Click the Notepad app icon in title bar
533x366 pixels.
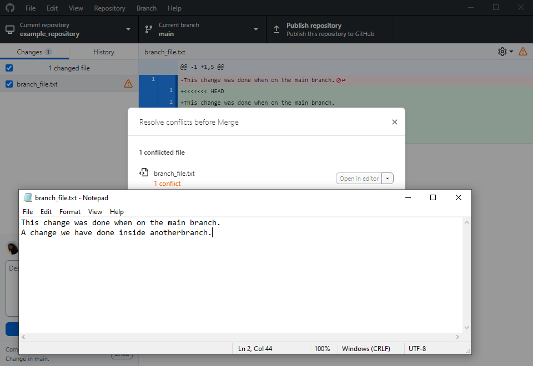coord(28,197)
